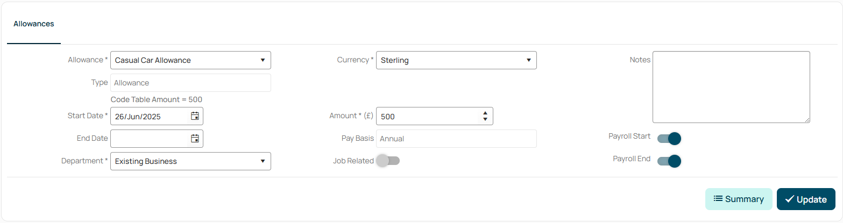Expand the Allowance dropdown

(x=190, y=60)
